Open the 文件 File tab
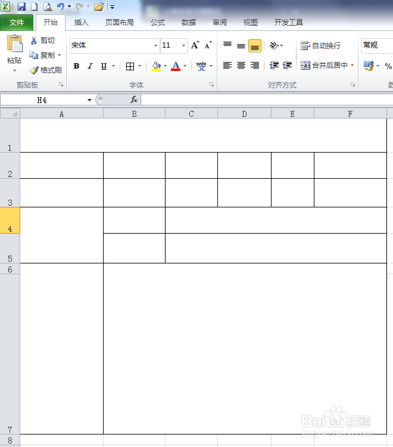 tap(17, 23)
